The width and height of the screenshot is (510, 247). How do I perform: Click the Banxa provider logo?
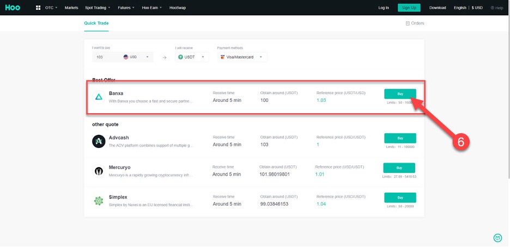click(x=99, y=97)
